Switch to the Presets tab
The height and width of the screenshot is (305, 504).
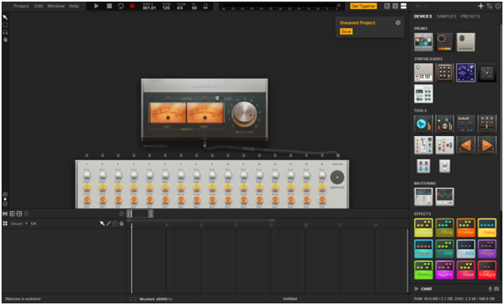click(470, 16)
